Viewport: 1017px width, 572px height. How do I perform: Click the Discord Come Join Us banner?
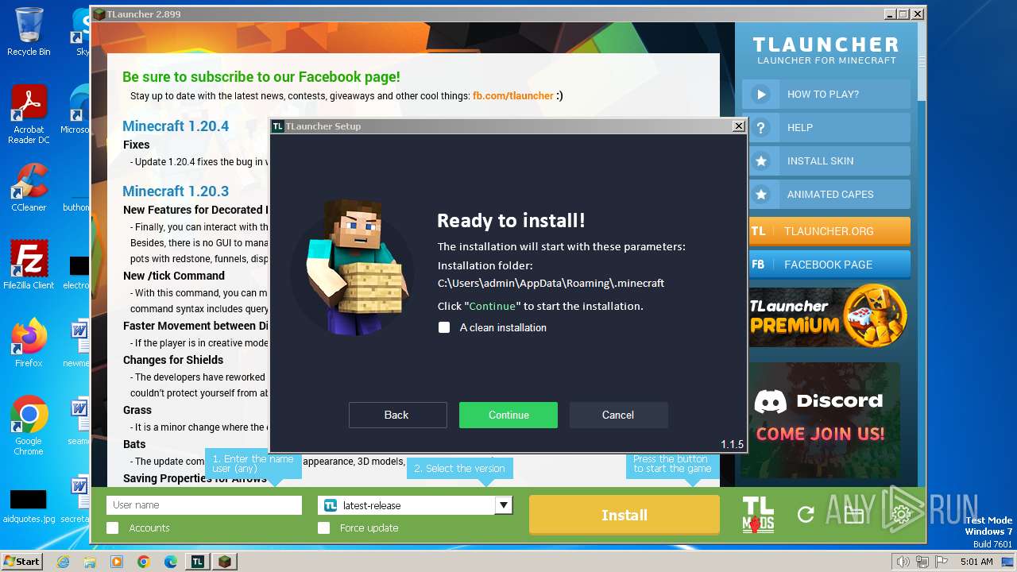826,419
